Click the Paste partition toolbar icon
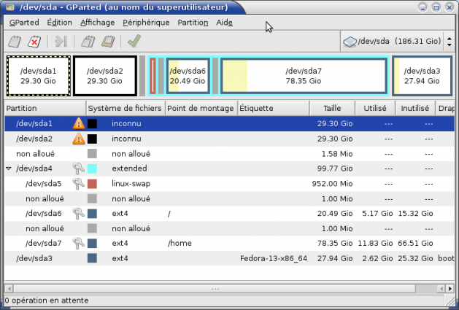 coord(108,42)
